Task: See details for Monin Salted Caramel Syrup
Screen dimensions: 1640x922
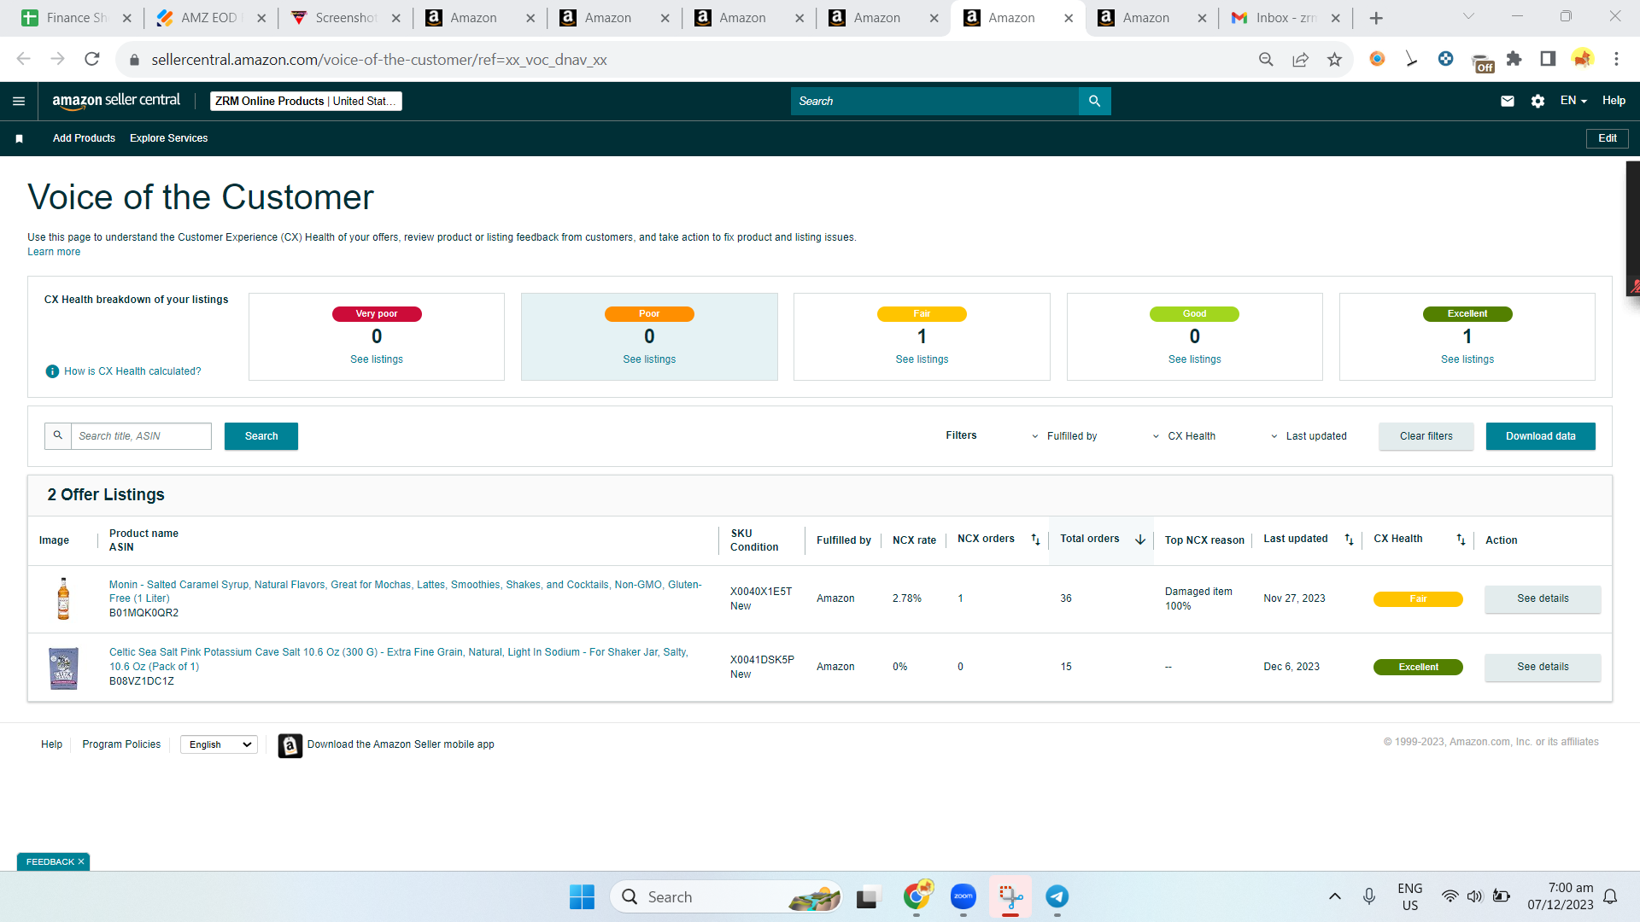Action: [1543, 598]
